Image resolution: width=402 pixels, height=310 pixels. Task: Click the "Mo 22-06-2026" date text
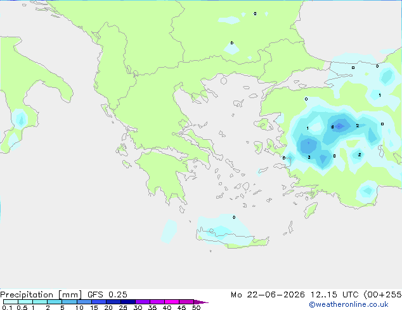click(268, 295)
